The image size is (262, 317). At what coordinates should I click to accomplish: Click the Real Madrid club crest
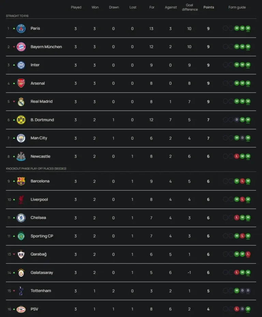click(21, 101)
